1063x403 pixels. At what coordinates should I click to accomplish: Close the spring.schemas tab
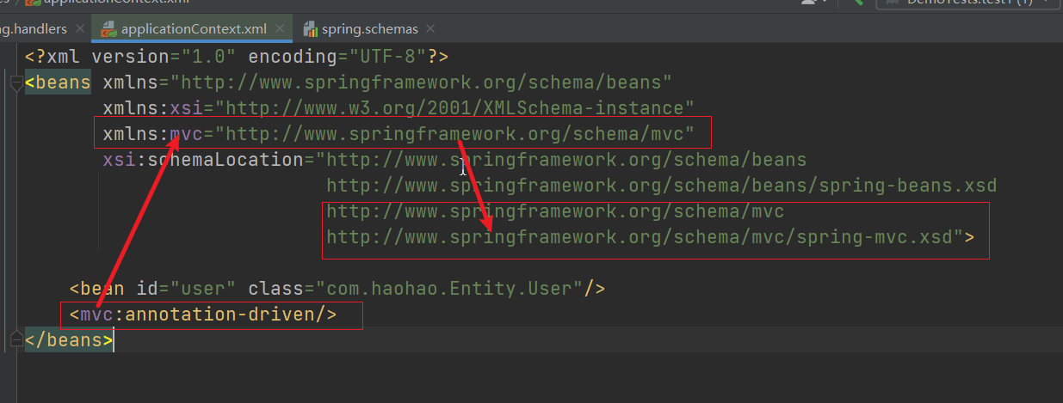tap(430, 28)
